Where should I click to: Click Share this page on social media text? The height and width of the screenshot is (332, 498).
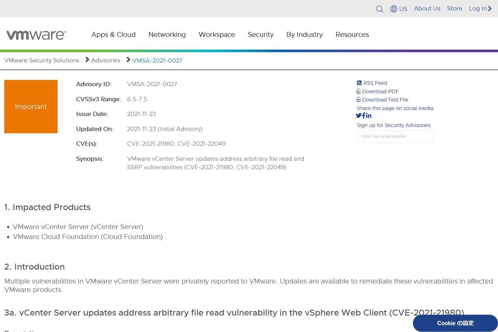coord(395,108)
